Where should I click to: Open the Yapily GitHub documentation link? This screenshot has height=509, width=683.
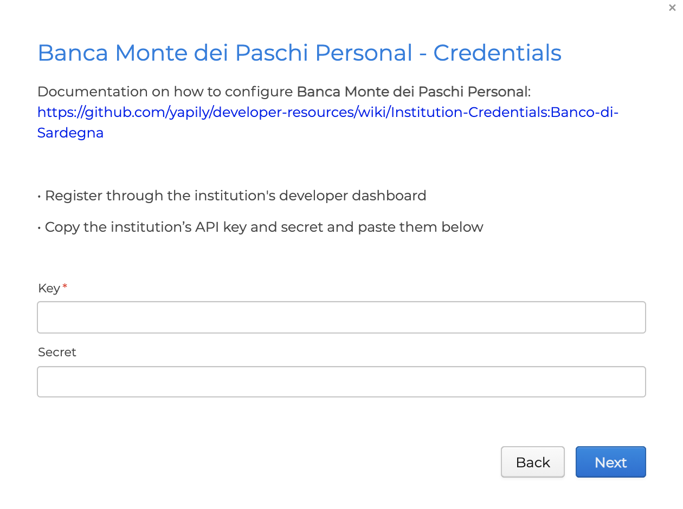click(x=328, y=122)
